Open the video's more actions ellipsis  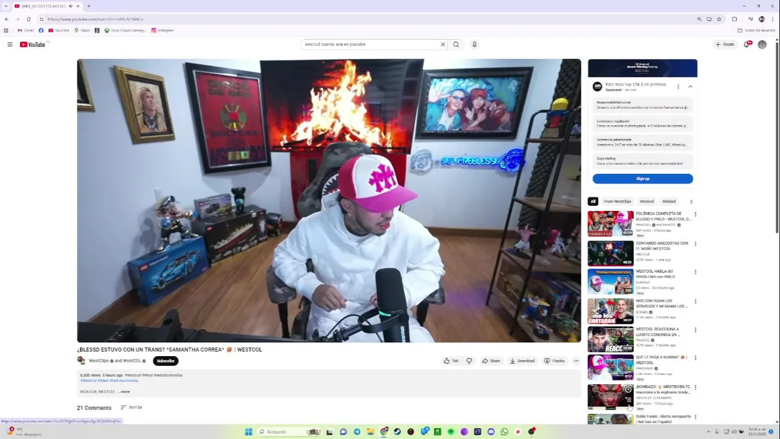pyautogui.click(x=576, y=361)
